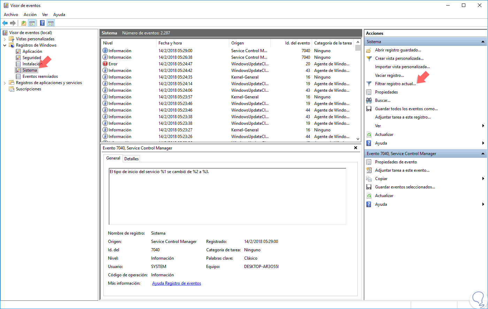
Task: Click Actualizar under Sistema actions
Action: click(x=384, y=135)
